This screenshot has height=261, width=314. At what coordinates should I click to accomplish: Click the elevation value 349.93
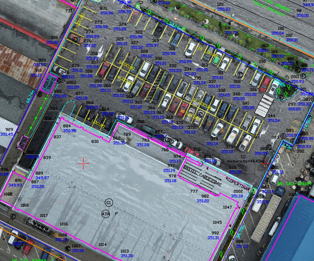click(x=15, y=185)
